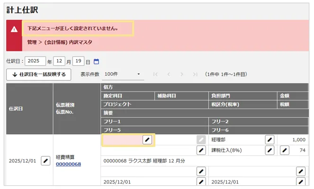This screenshot has height=189, width=314.
Task: Click pencil beside 仕訳日 2025/12/01 in left column
Action: point(45,161)
